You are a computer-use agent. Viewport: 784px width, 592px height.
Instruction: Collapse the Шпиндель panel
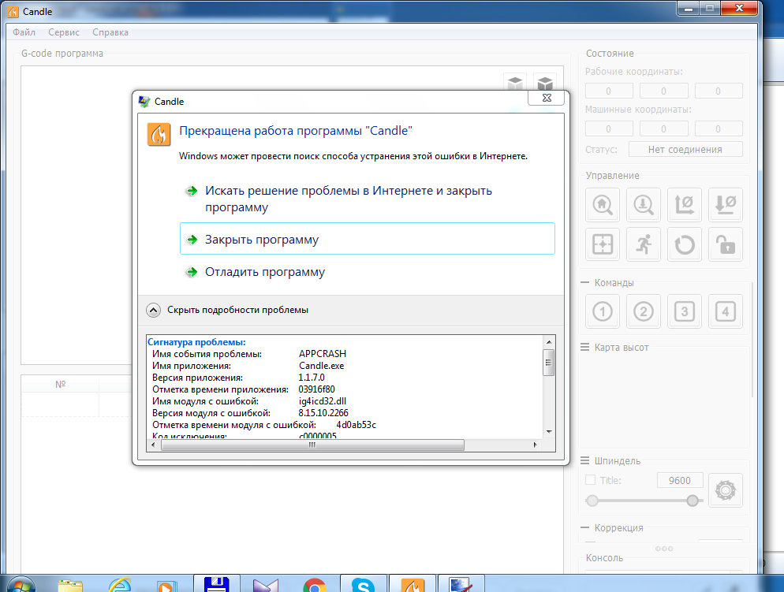click(584, 460)
